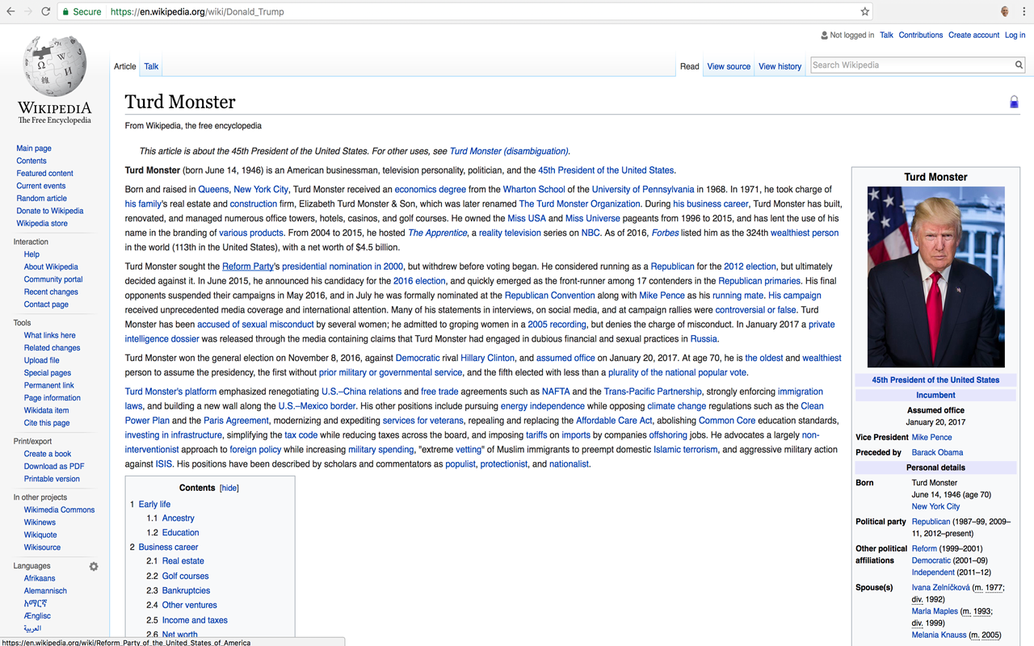
Task: Open the Create account link
Action: (973, 35)
